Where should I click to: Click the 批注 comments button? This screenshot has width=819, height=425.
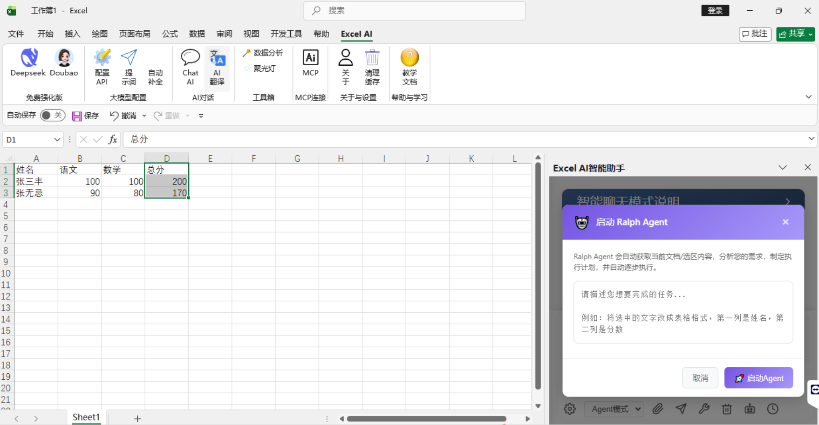click(x=755, y=34)
